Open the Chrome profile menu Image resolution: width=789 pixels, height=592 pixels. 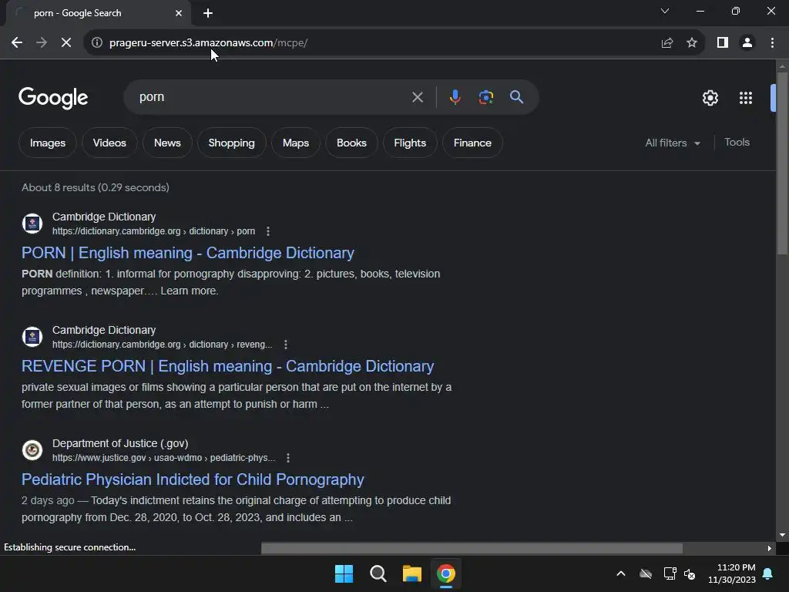747,43
